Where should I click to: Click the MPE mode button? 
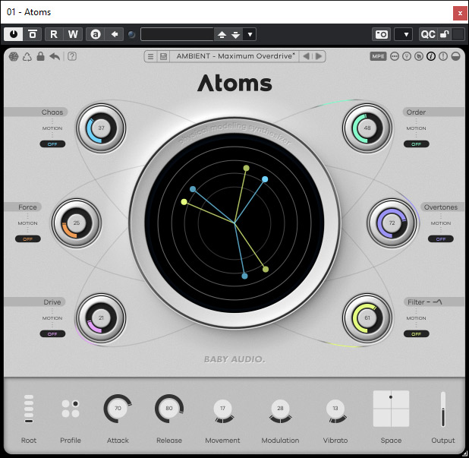pyautogui.click(x=378, y=56)
